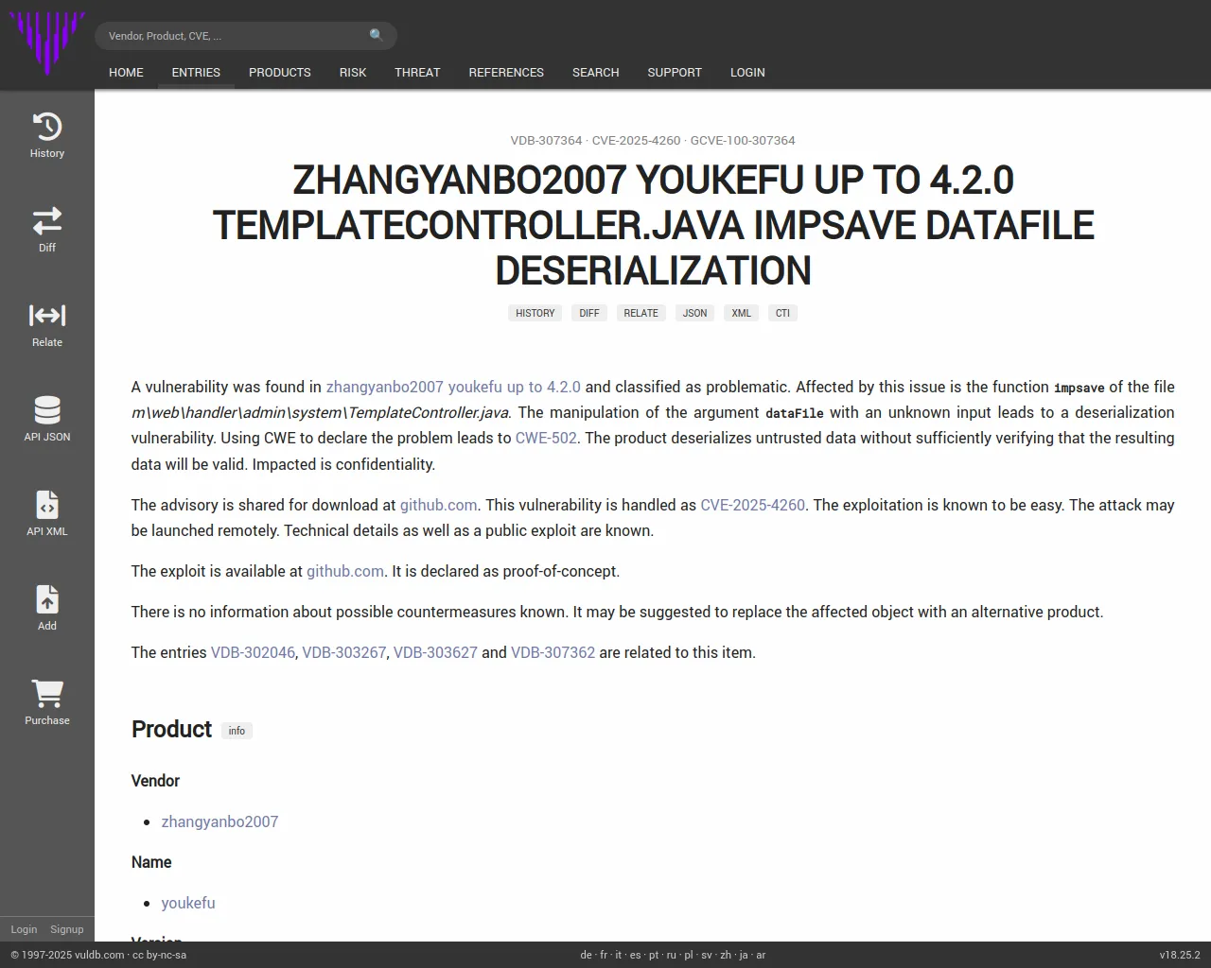Switch language to pt

click(x=654, y=955)
